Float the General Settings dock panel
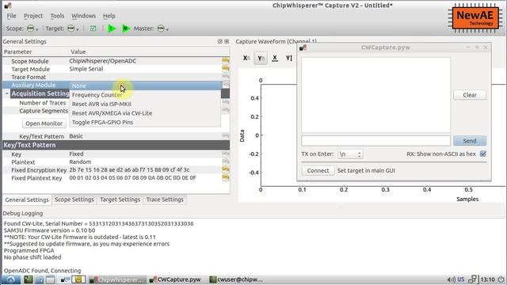The height and width of the screenshot is (285, 507). (x=220, y=41)
